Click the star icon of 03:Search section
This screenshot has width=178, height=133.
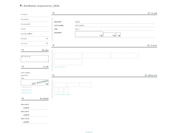[x=53, y=75]
